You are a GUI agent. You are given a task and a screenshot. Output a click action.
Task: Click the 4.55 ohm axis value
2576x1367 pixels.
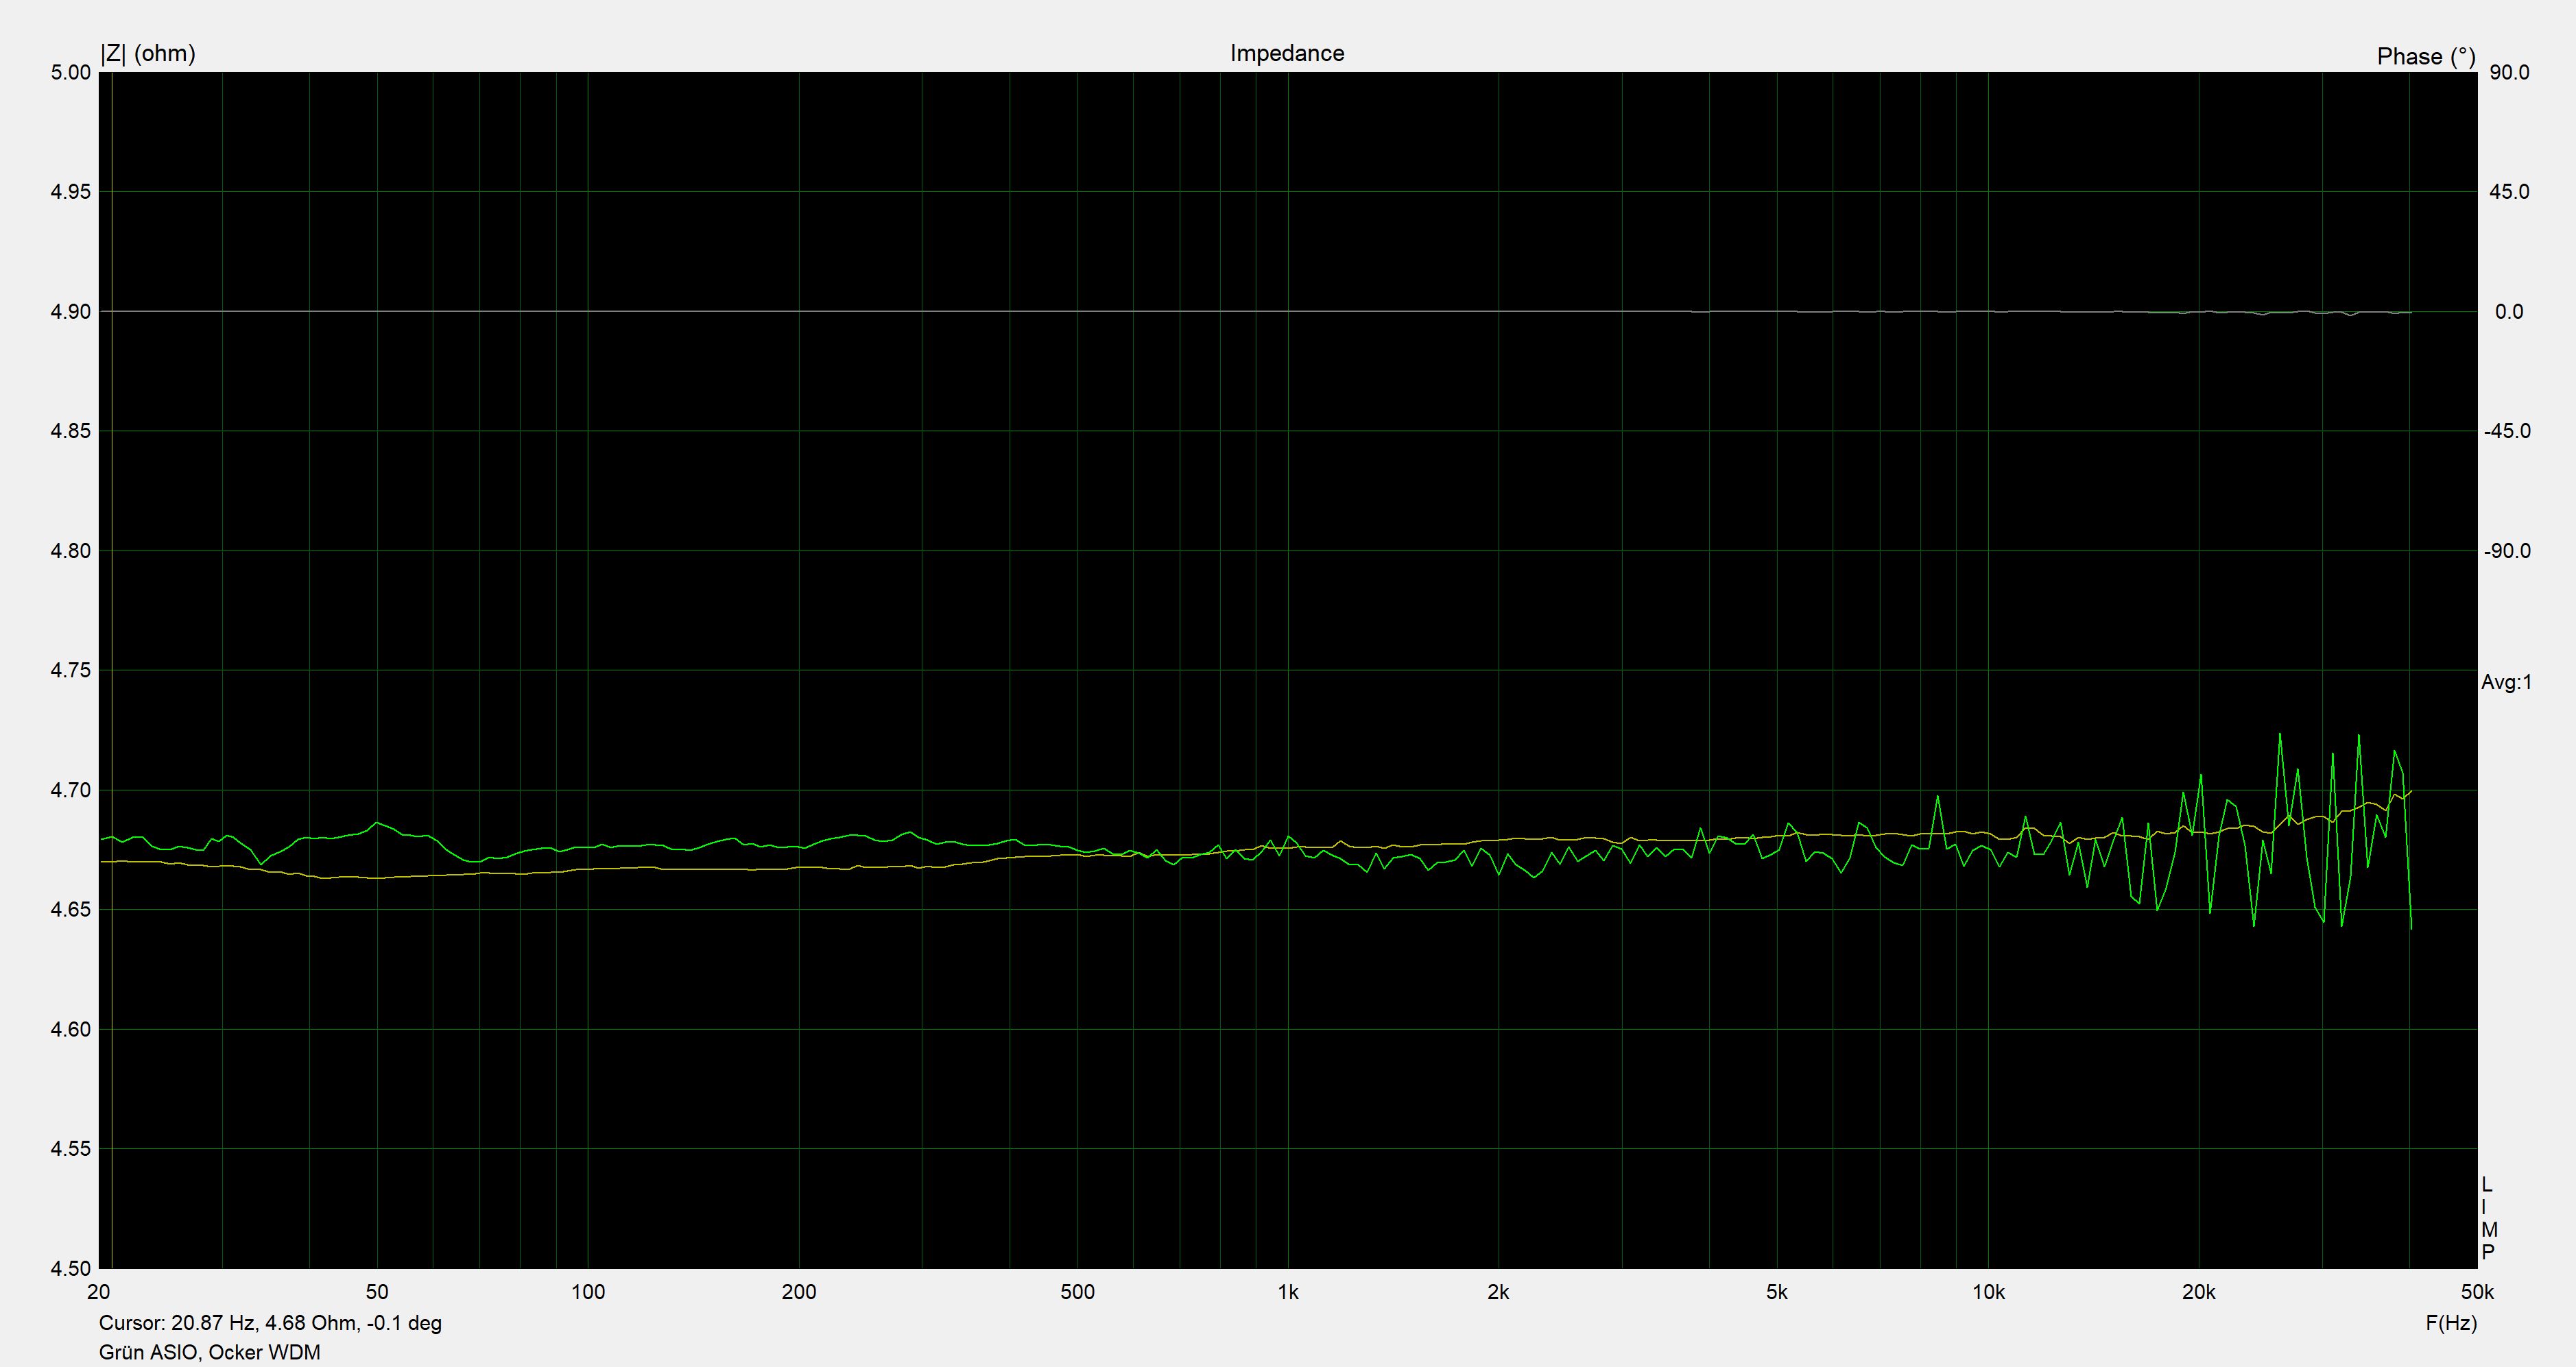coord(70,1149)
